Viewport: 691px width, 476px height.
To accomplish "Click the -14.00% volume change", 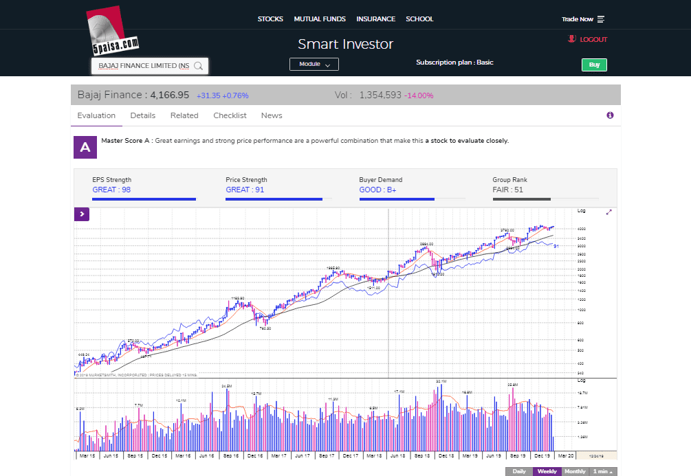I will tap(419, 95).
